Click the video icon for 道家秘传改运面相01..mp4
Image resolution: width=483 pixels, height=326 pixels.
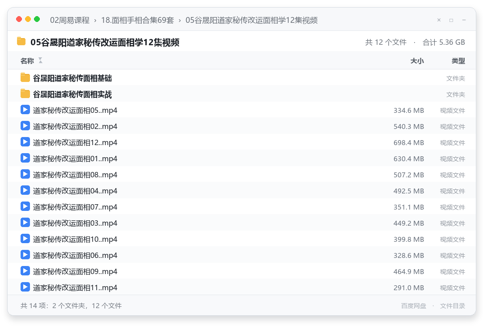coord(25,158)
